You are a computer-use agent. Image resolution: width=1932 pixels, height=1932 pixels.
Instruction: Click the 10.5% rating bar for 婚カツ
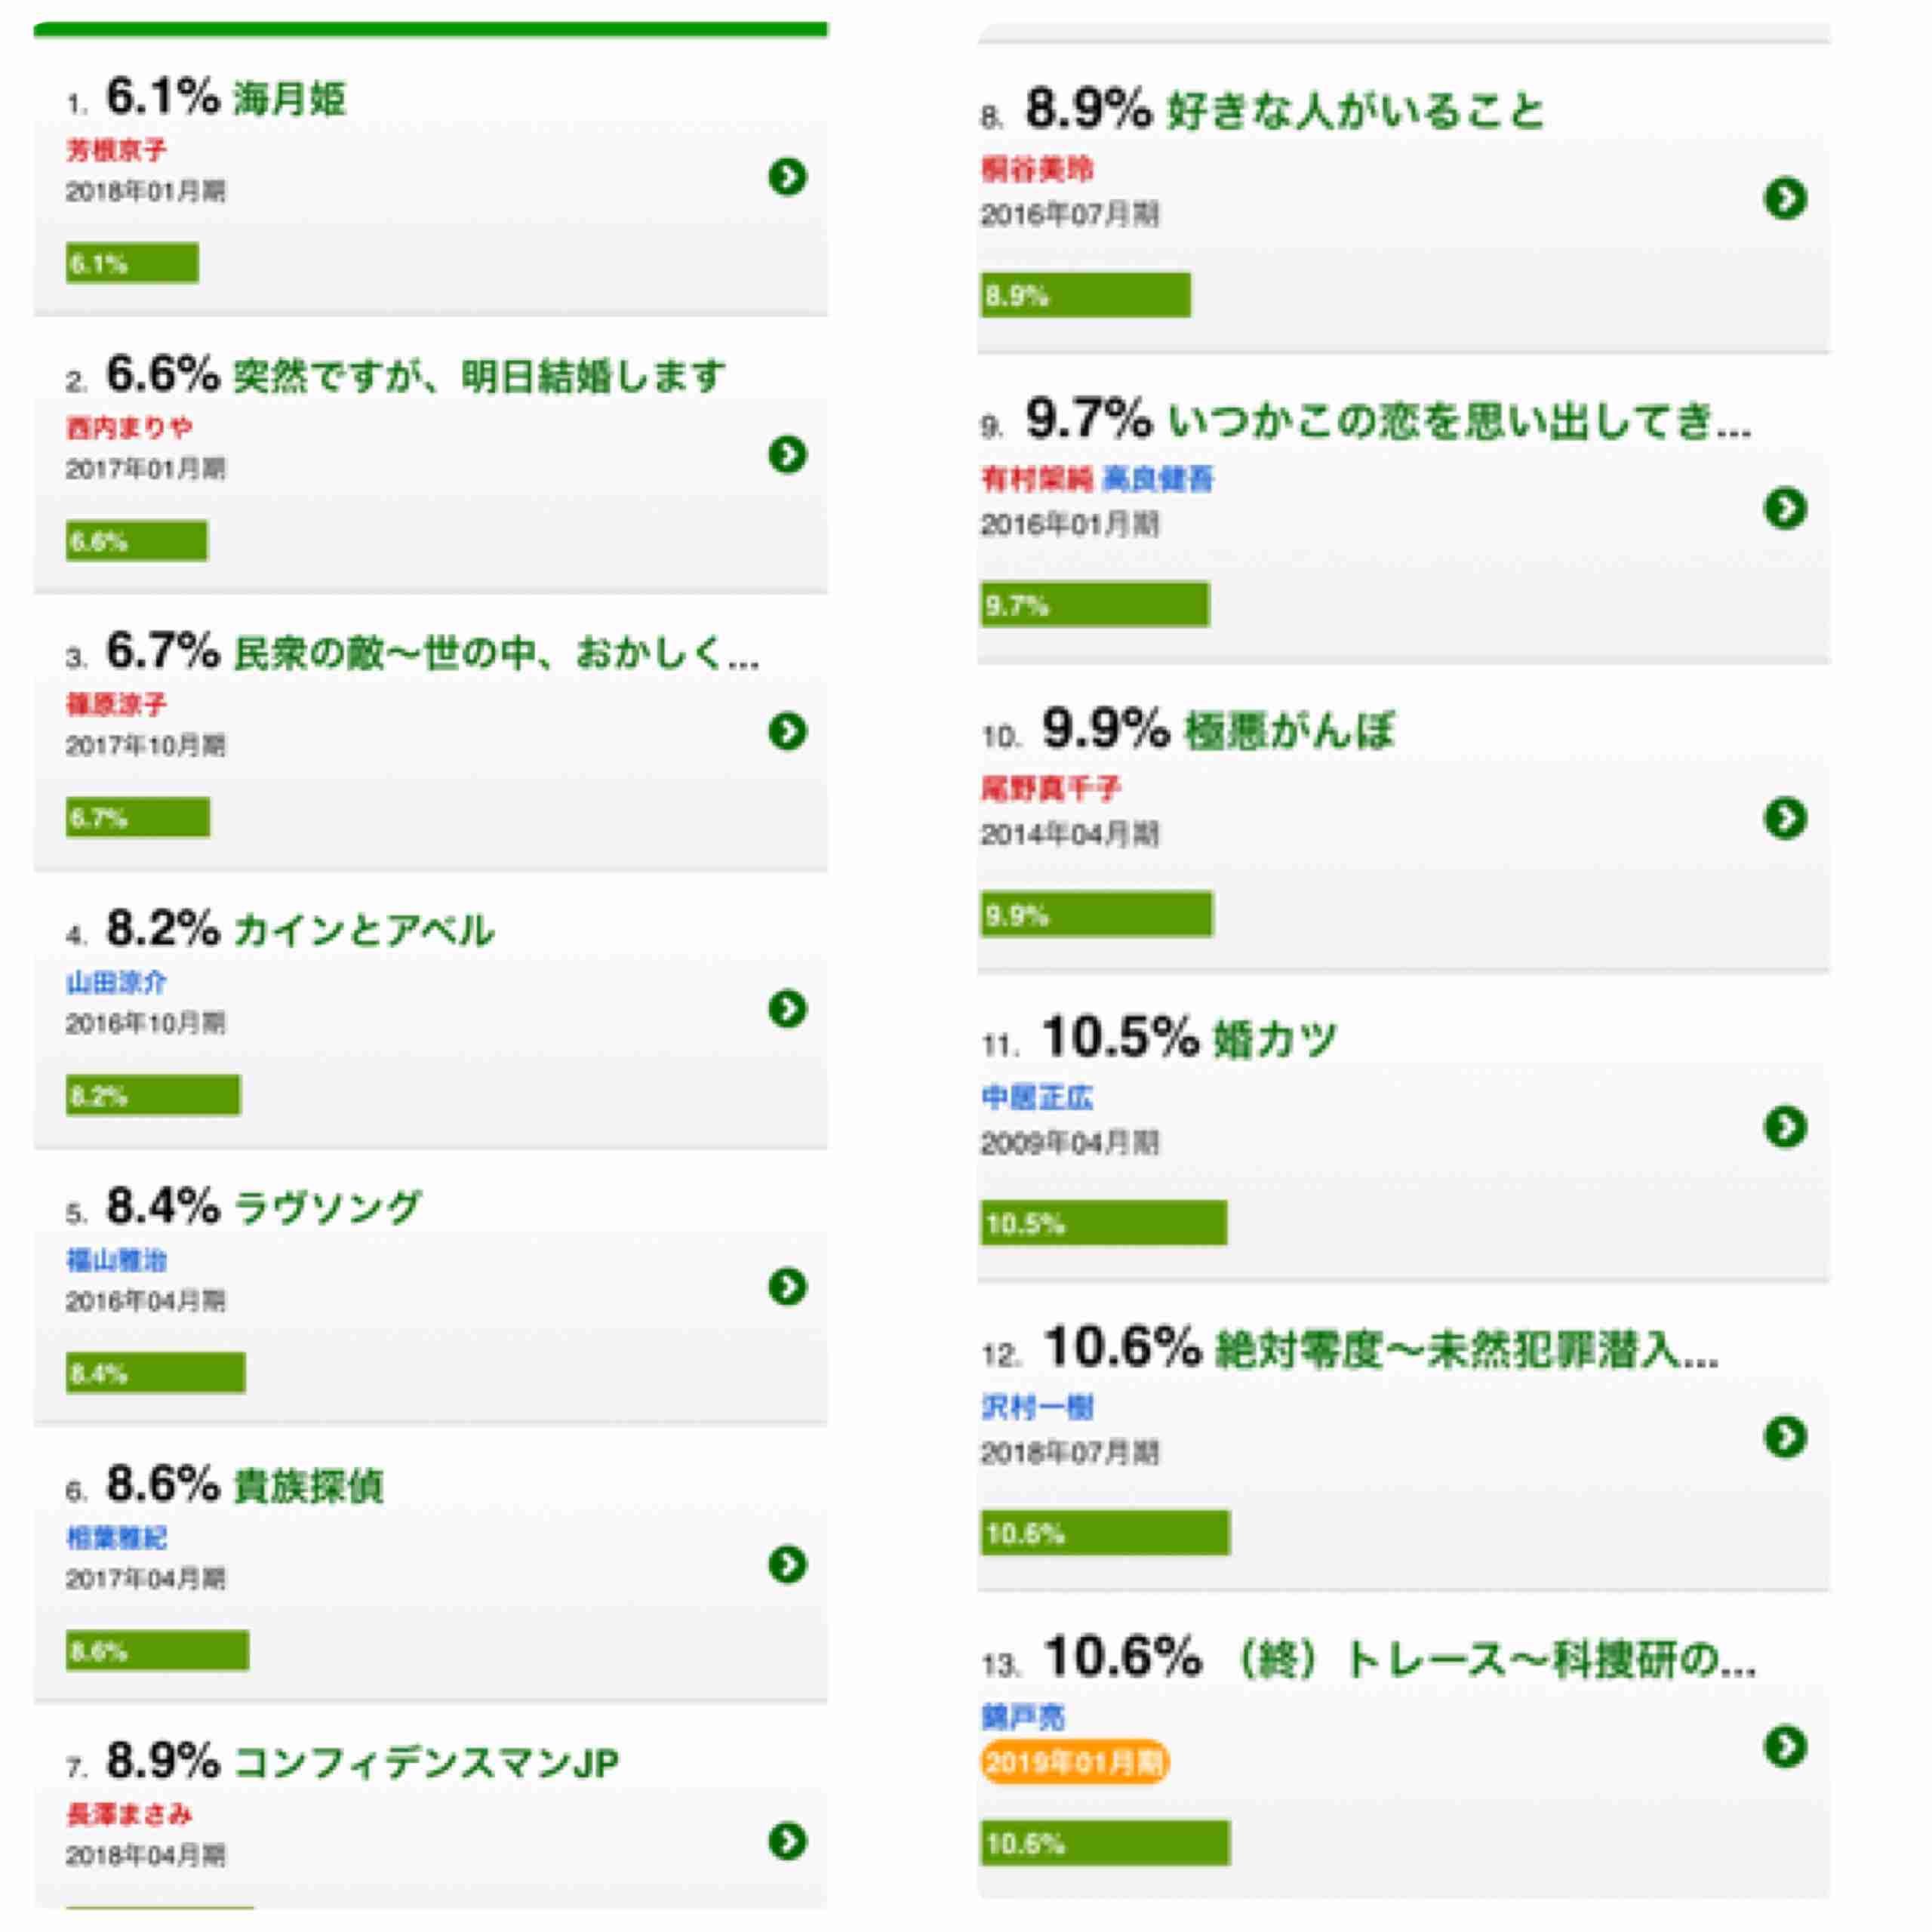point(1103,1223)
